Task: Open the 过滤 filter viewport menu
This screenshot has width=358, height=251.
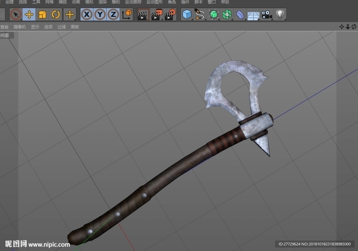Action: 62,27
